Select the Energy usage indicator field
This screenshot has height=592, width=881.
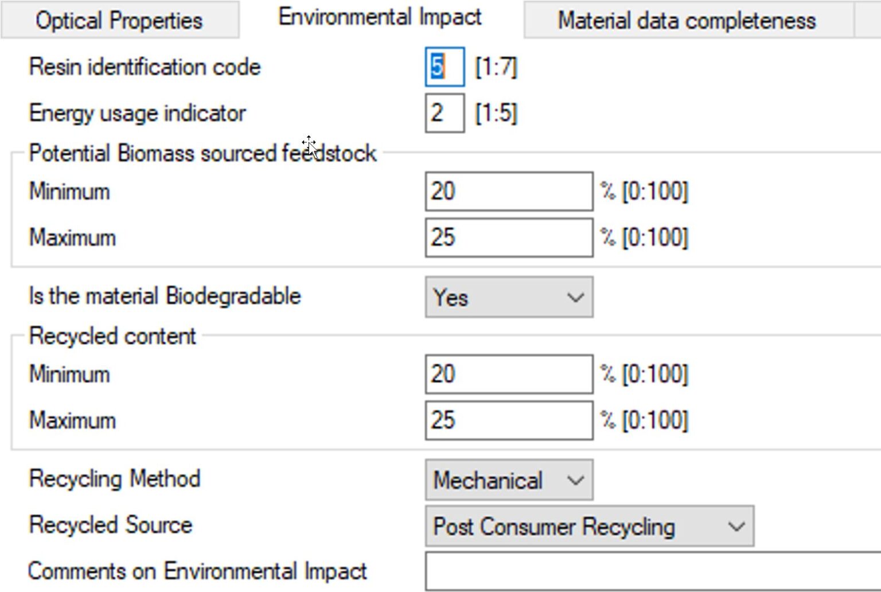(444, 112)
